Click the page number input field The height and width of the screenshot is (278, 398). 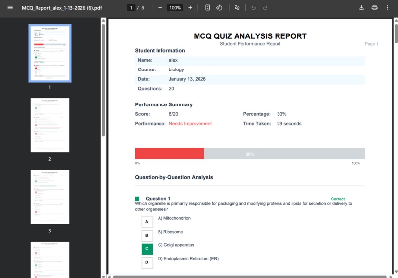(x=131, y=8)
